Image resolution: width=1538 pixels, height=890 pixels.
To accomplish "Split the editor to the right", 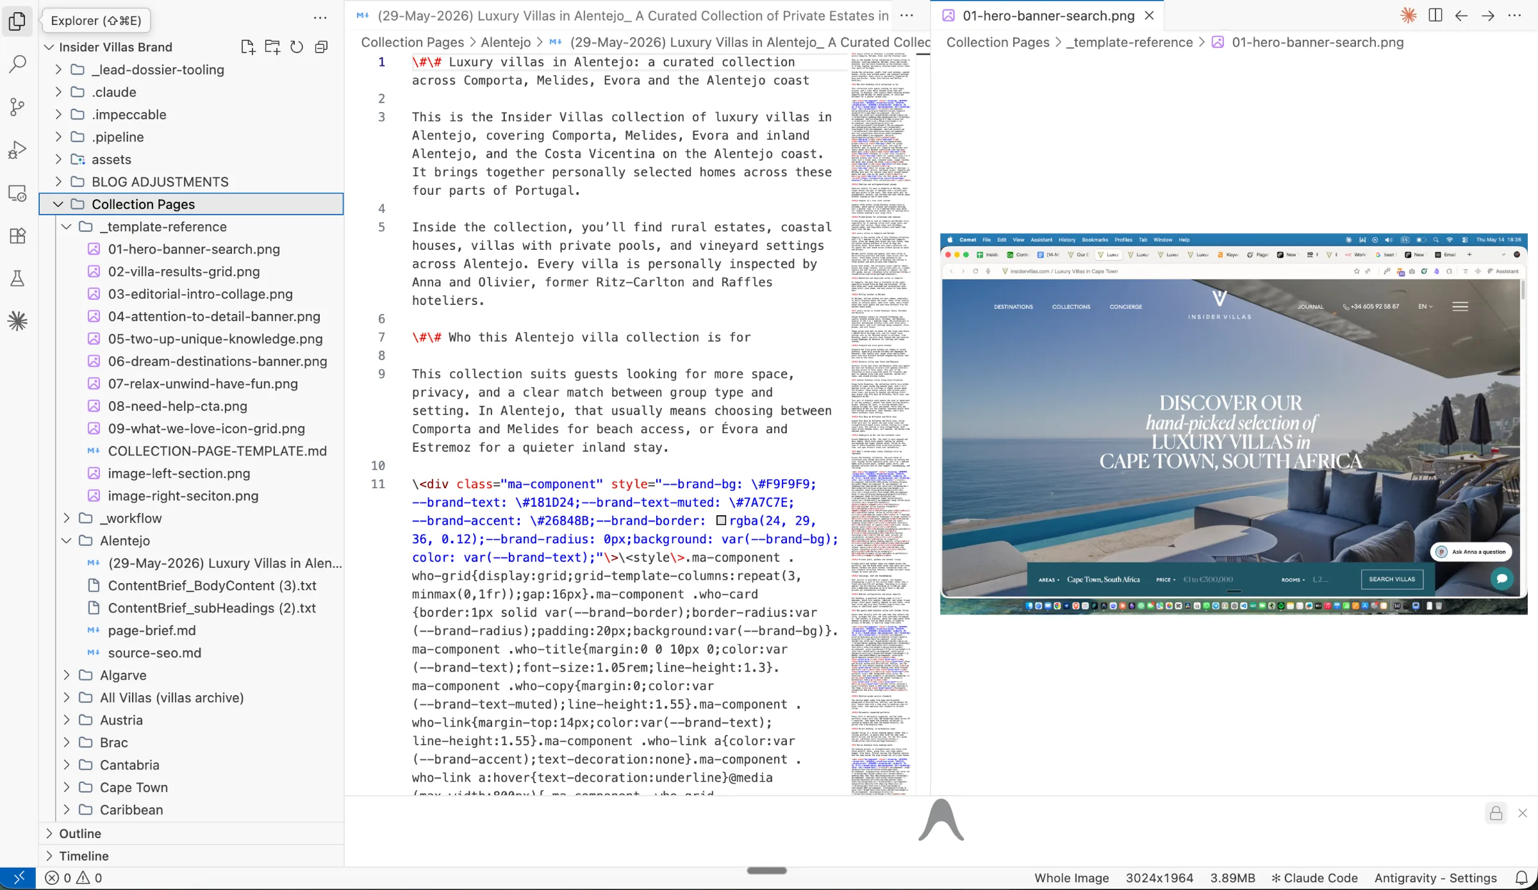I will [1435, 15].
